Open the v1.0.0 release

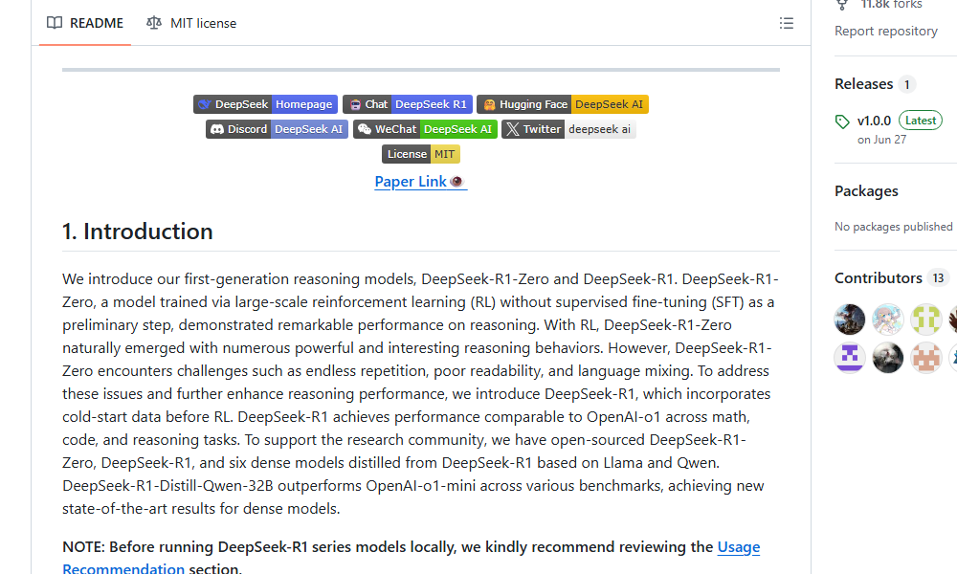[x=873, y=120]
